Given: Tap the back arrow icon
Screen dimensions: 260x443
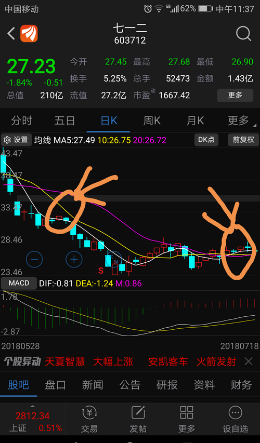Looking at the screenshot, I should tap(11, 33).
